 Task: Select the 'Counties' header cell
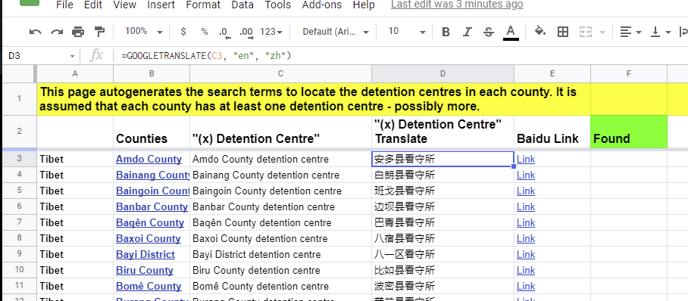coord(152,132)
